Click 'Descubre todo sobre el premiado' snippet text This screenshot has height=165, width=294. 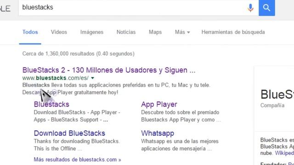180,112
